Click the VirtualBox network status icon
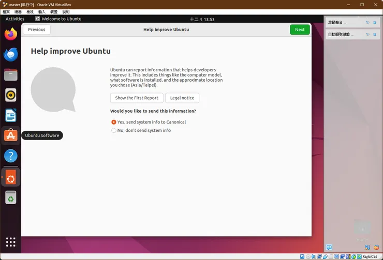 [x=319, y=256]
